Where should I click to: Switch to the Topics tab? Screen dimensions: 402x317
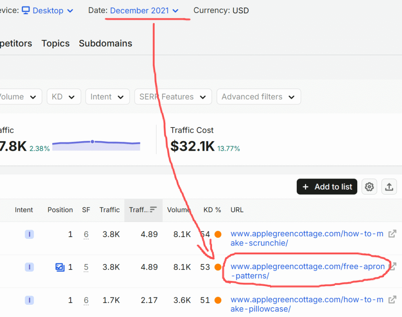pyautogui.click(x=56, y=43)
